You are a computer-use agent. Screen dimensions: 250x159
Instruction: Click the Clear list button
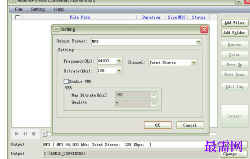pos(235,55)
